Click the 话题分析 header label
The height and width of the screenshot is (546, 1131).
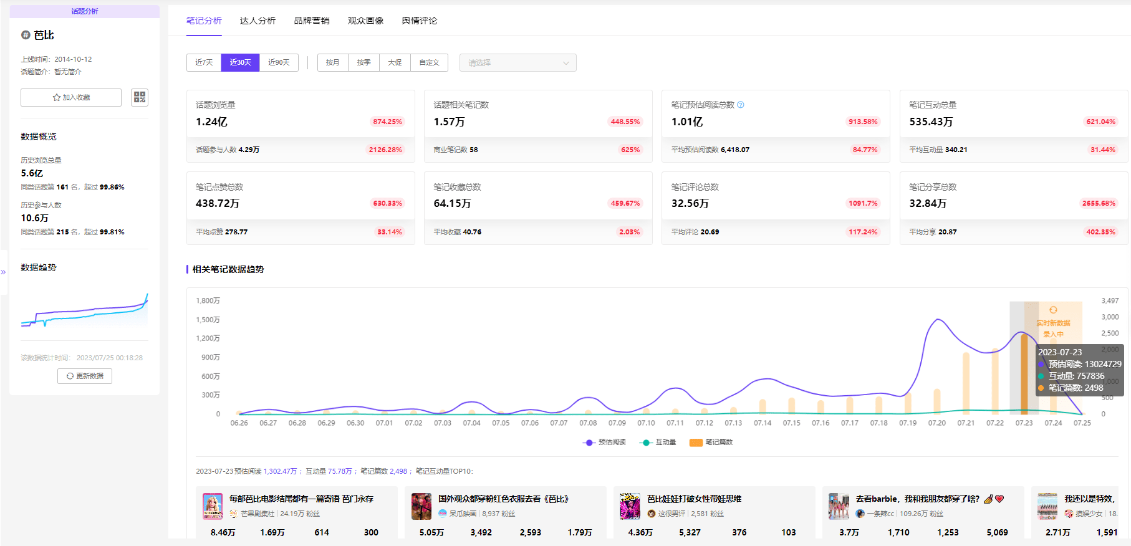[84, 11]
